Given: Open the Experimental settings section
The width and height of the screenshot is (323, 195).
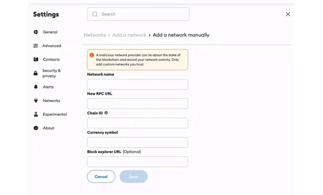Looking at the screenshot, I should pyautogui.click(x=55, y=114).
